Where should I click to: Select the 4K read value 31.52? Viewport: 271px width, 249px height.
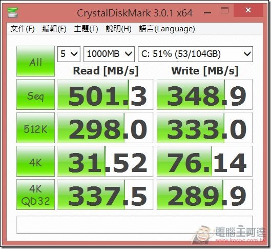pos(105,161)
